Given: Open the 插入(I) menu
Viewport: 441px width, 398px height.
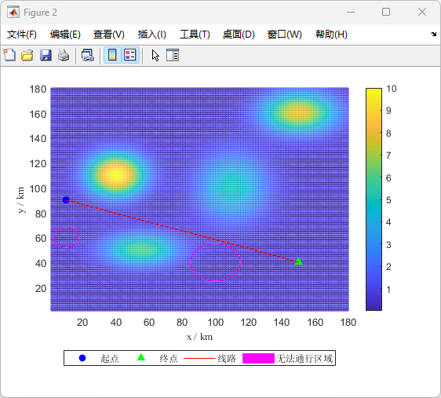Looking at the screenshot, I should [x=152, y=35].
